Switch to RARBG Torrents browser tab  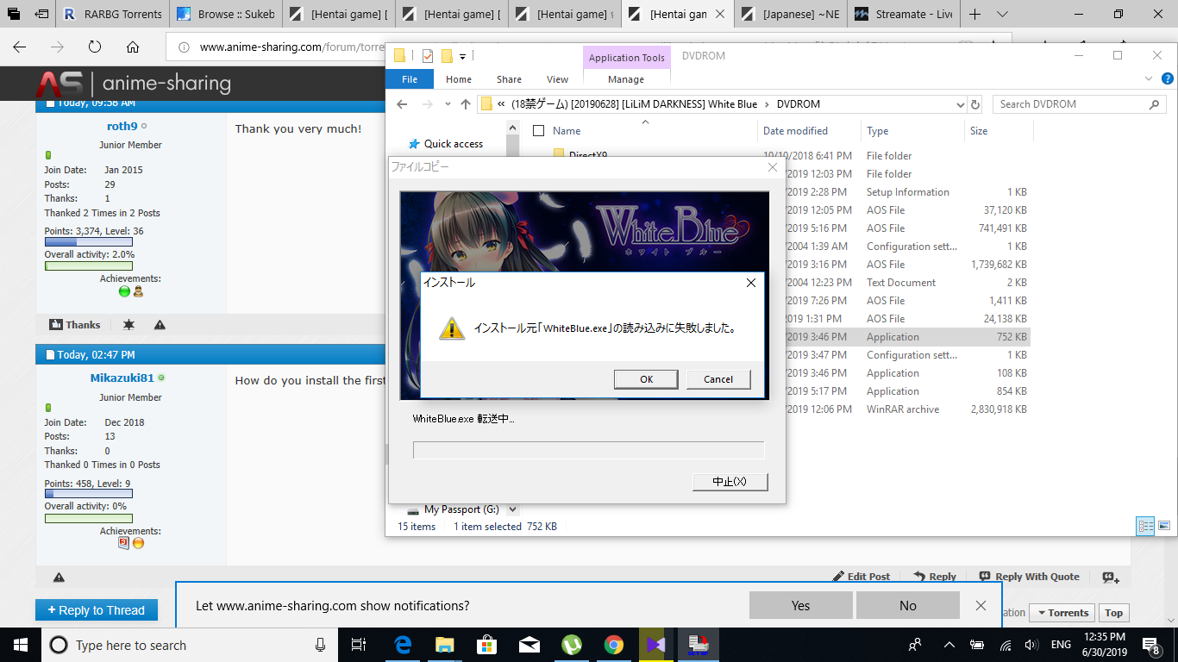click(114, 14)
